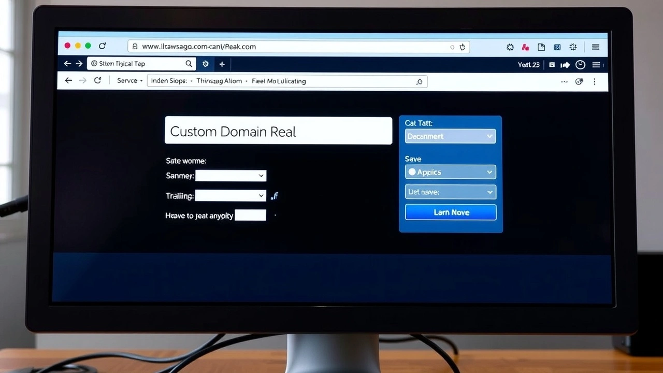663x373 pixels.
Task: Go forward using the dark tab bar arrow
Action: pyautogui.click(x=79, y=63)
